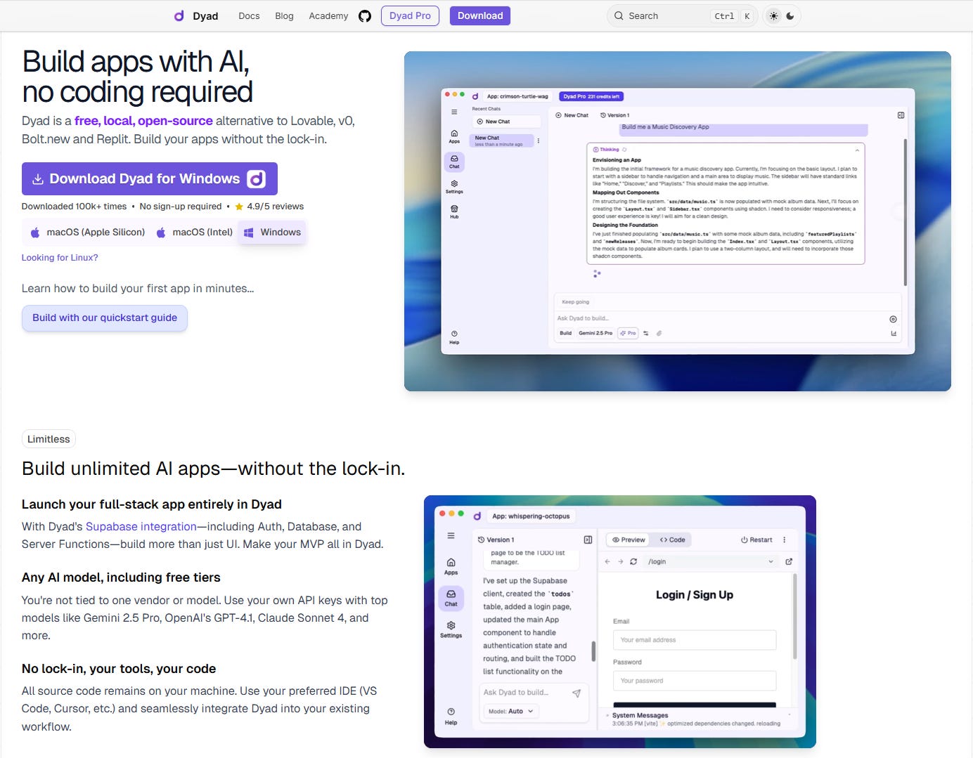Click Chat icon in top hero screenshot
Screen dimensions: 973x758
click(x=454, y=162)
